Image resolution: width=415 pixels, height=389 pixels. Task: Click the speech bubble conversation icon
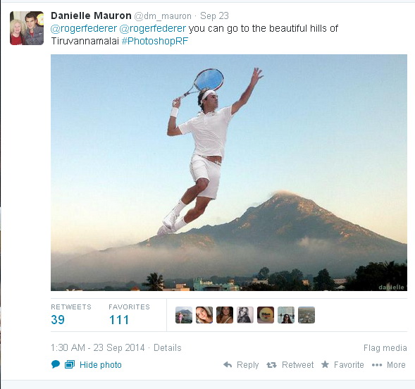point(56,364)
